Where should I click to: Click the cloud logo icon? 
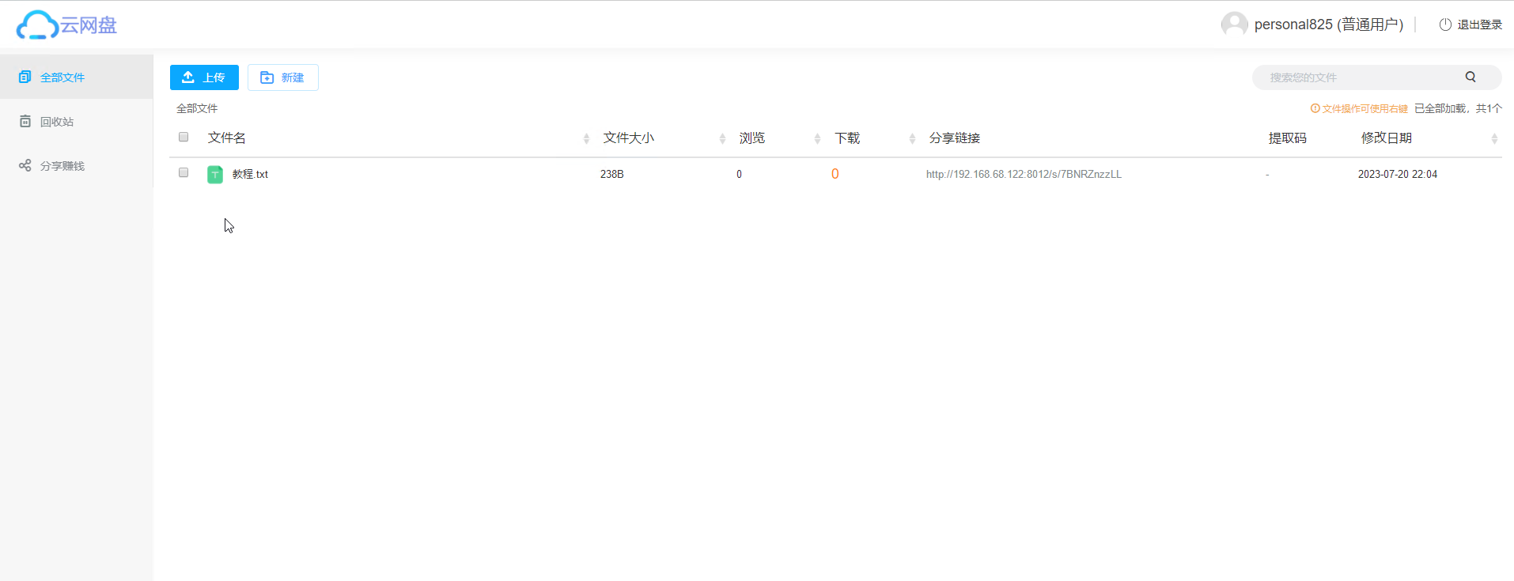[x=37, y=25]
